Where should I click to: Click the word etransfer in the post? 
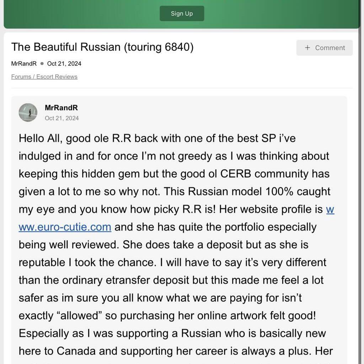coord(128,280)
